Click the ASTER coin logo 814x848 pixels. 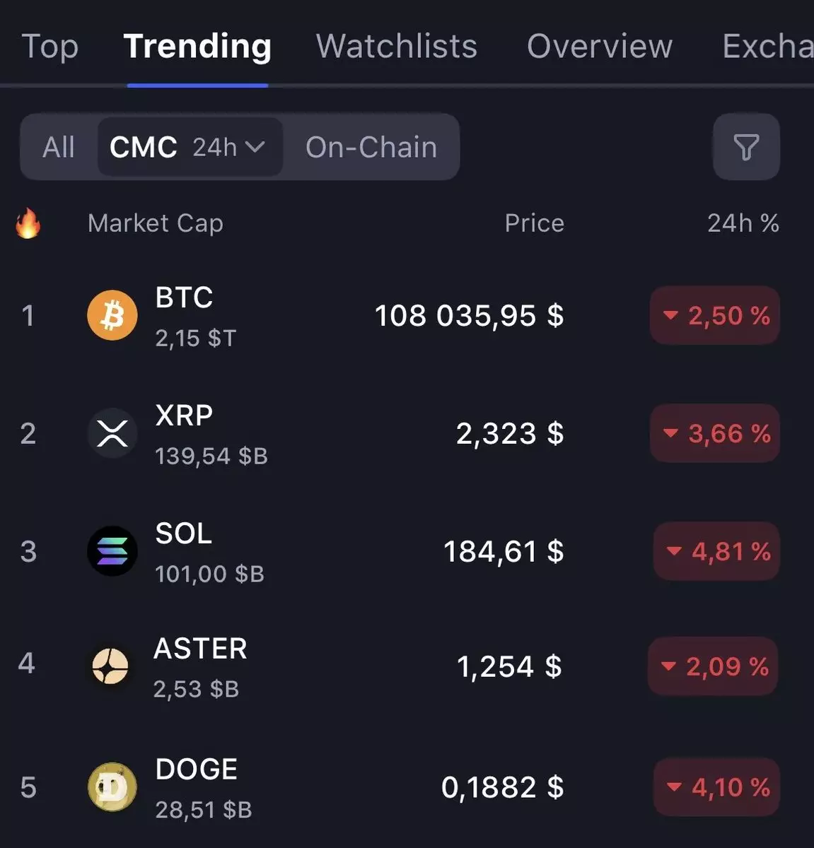[110, 666]
